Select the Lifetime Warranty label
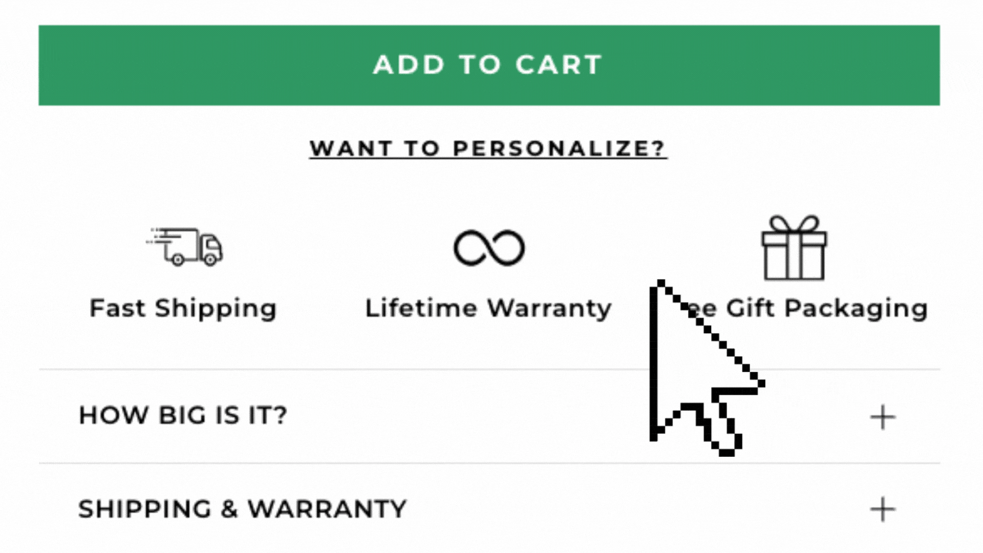Image resolution: width=983 pixels, height=553 pixels. (488, 308)
